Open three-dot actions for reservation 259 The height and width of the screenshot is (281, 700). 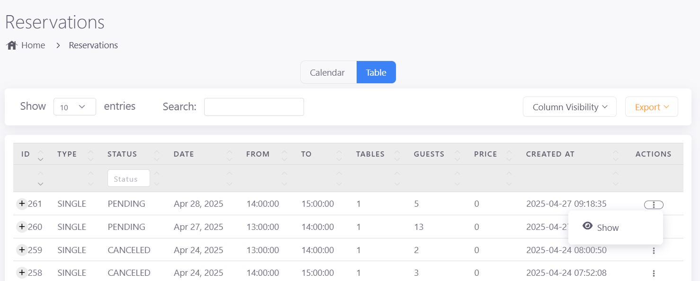[x=654, y=251]
